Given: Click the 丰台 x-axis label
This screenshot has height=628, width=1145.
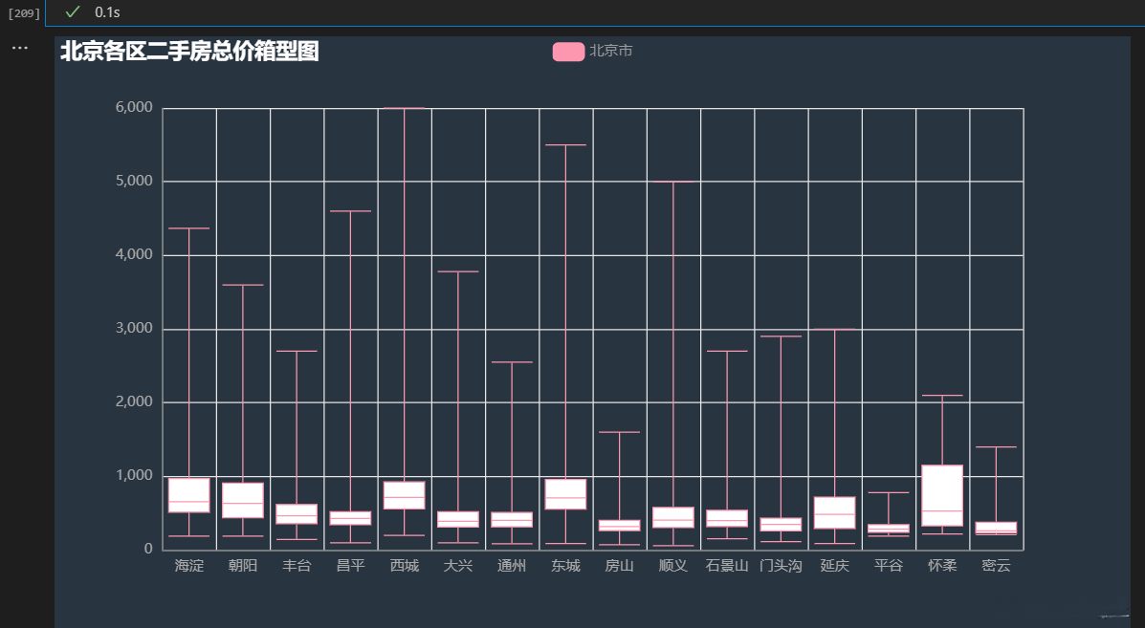Looking at the screenshot, I should 297,565.
